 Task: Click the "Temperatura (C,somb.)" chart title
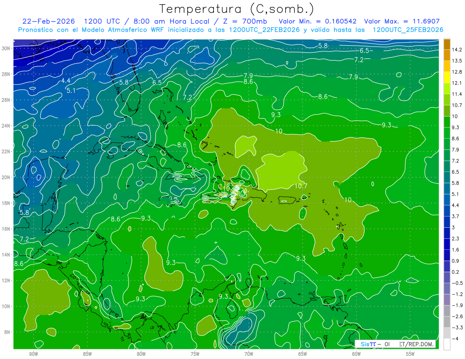click(236, 9)
